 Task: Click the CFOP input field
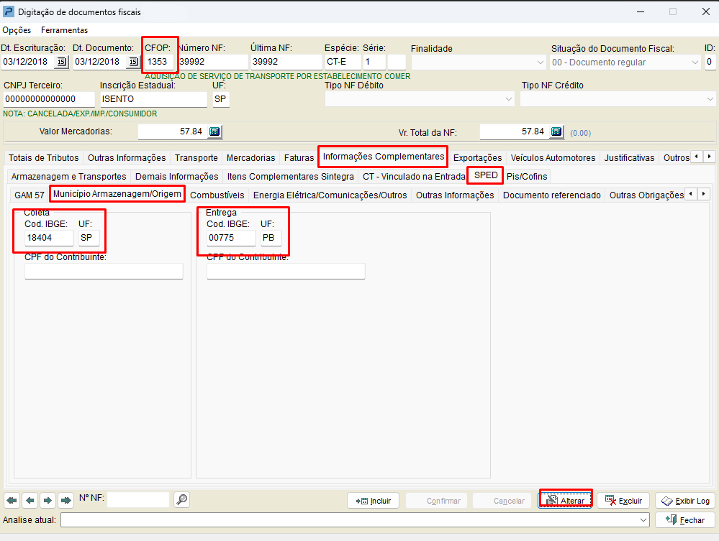tap(159, 62)
